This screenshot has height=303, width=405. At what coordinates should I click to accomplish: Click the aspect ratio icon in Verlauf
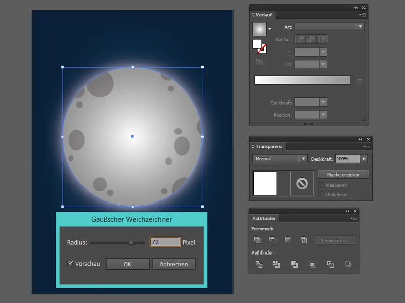point(288,64)
